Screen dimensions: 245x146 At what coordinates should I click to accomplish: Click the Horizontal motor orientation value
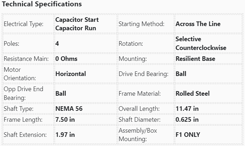coord(71,74)
